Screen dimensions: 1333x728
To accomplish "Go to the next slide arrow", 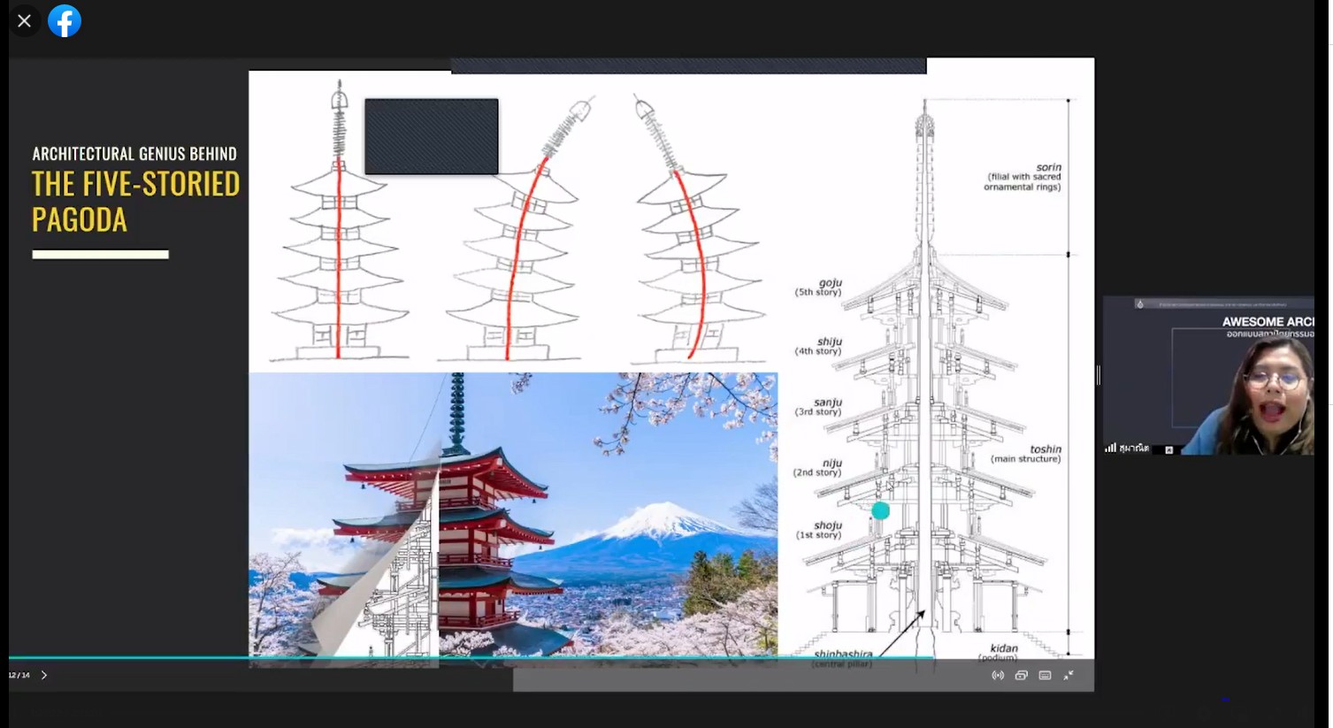I will 44,675.
